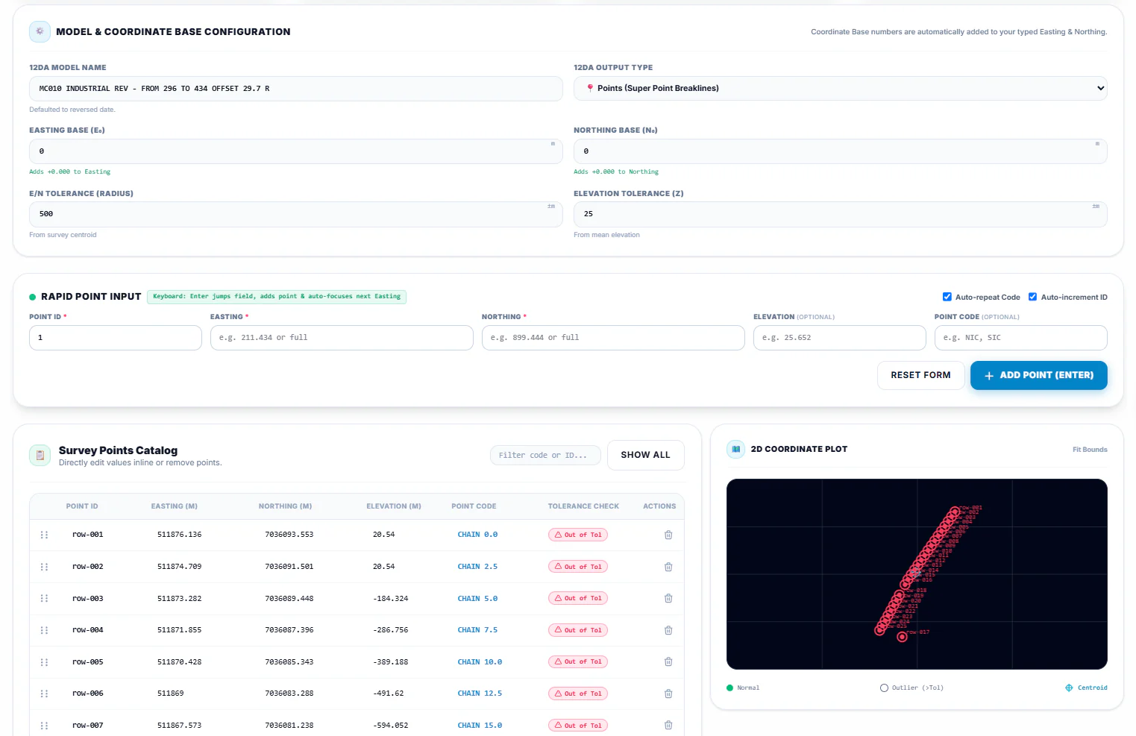Select the reorder handle for row-003
The image size is (1136, 736).
click(44, 598)
